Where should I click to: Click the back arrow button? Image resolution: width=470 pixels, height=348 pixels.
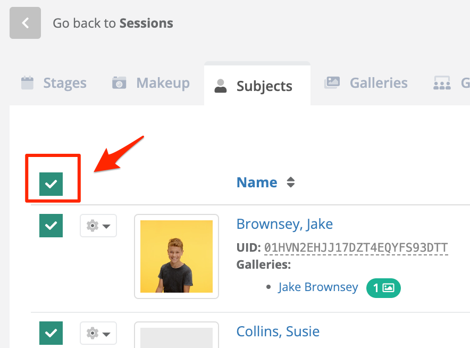coord(25,23)
